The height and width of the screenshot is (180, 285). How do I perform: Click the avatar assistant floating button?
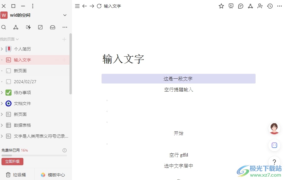click(274, 128)
